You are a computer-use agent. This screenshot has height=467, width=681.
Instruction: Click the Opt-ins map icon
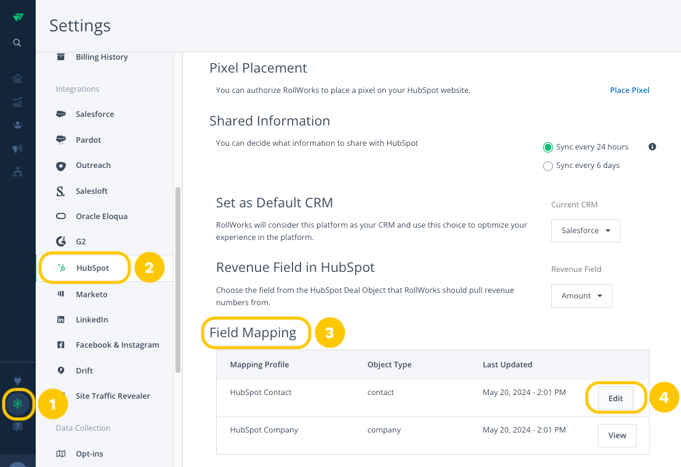[61, 453]
